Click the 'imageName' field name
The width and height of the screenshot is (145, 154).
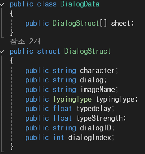[x=98, y=90]
